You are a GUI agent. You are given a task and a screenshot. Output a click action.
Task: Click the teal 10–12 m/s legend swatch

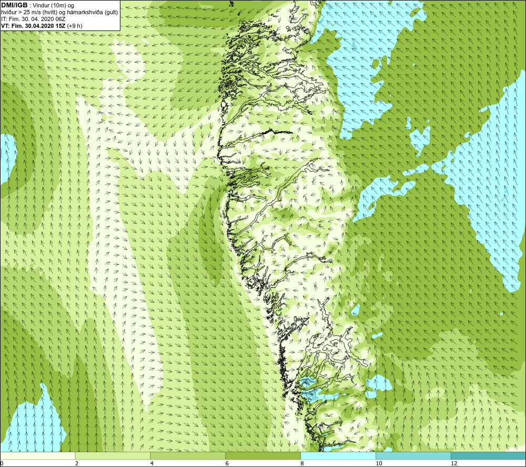413,455
